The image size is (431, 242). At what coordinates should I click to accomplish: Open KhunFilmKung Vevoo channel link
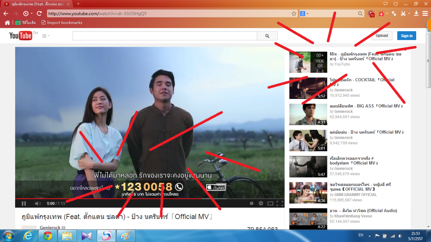pos(353,216)
